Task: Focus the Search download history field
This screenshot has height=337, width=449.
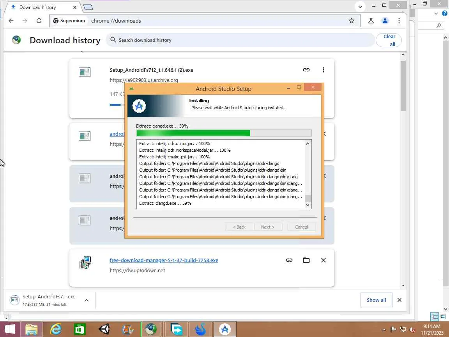Action: point(240,40)
